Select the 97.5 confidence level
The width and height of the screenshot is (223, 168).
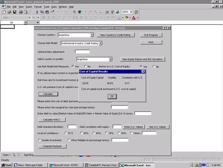pos(66,133)
